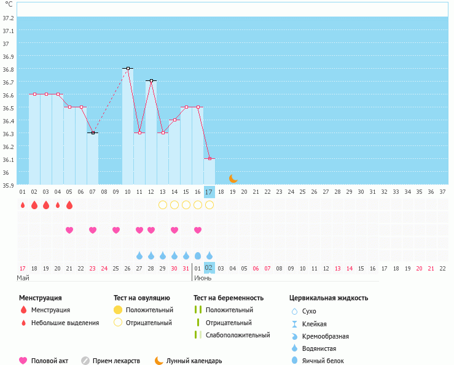454x365 pixels.
Task: Select the highlighted cycle day 17 cell
Action: (209, 192)
